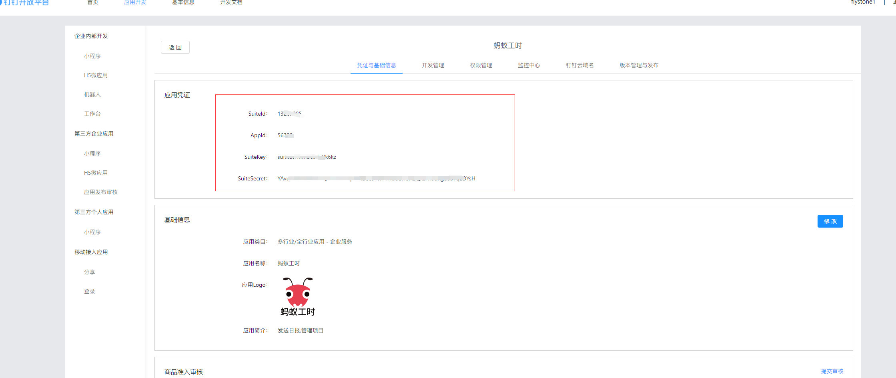
Task: Click the 移动接入应用 sidebar heading
Action: (x=91, y=252)
